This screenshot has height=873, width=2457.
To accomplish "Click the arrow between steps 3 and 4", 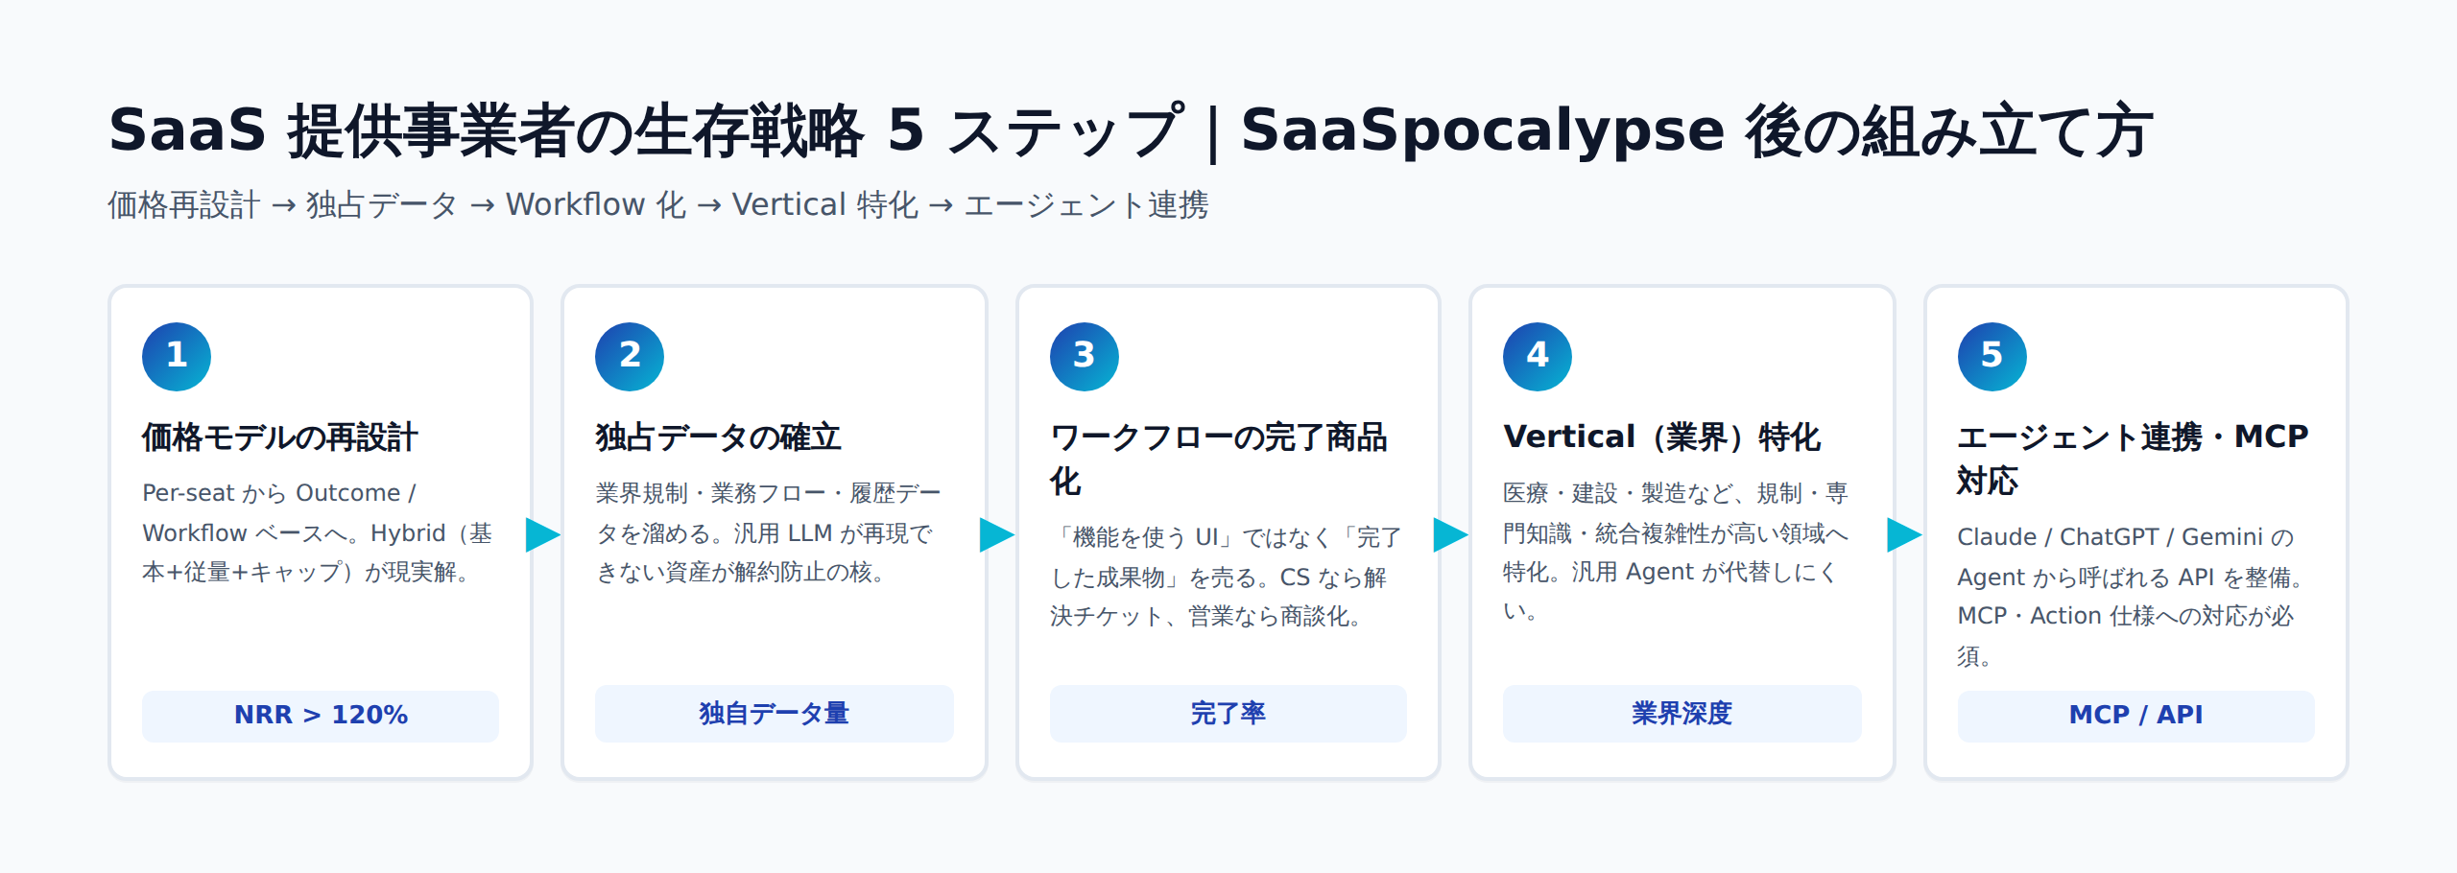I will click(x=1451, y=534).
